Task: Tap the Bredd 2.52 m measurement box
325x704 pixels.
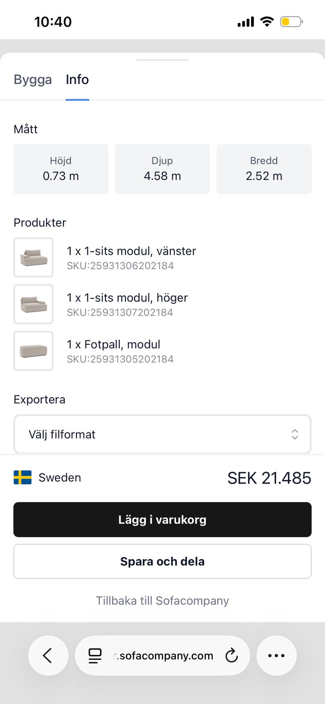Action: click(x=264, y=169)
